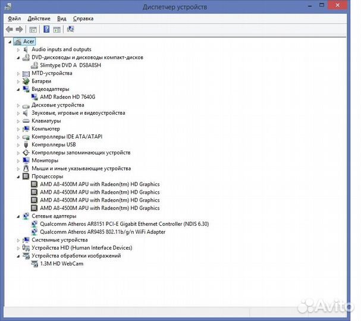The image size is (361, 321).
Task: Click the Клавиатуры keyboard icon
Action: pyautogui.click(x=26, y=121)
